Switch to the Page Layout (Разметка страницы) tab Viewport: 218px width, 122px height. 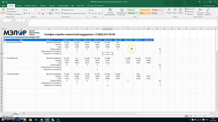click(31, 6)
